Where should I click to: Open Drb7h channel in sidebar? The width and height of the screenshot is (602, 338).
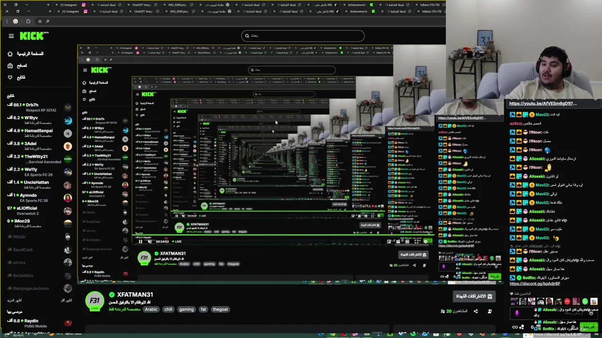[40, 108]
